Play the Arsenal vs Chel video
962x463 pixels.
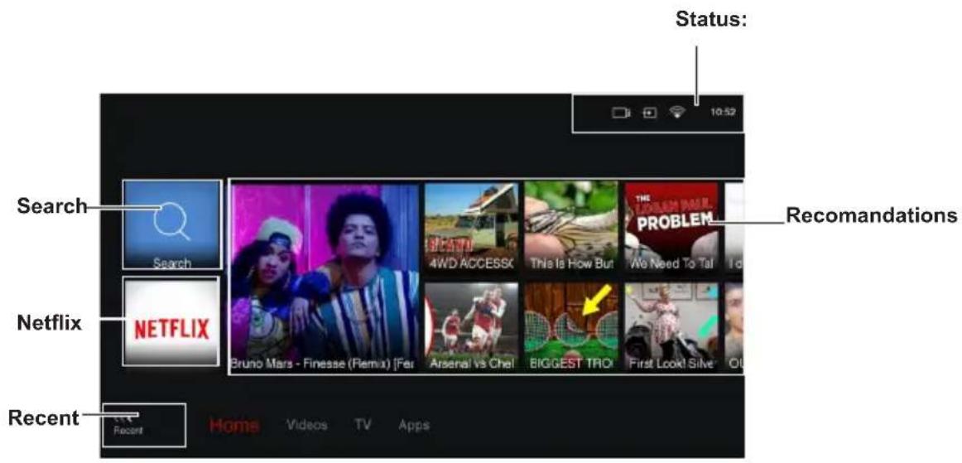(471, 327)
